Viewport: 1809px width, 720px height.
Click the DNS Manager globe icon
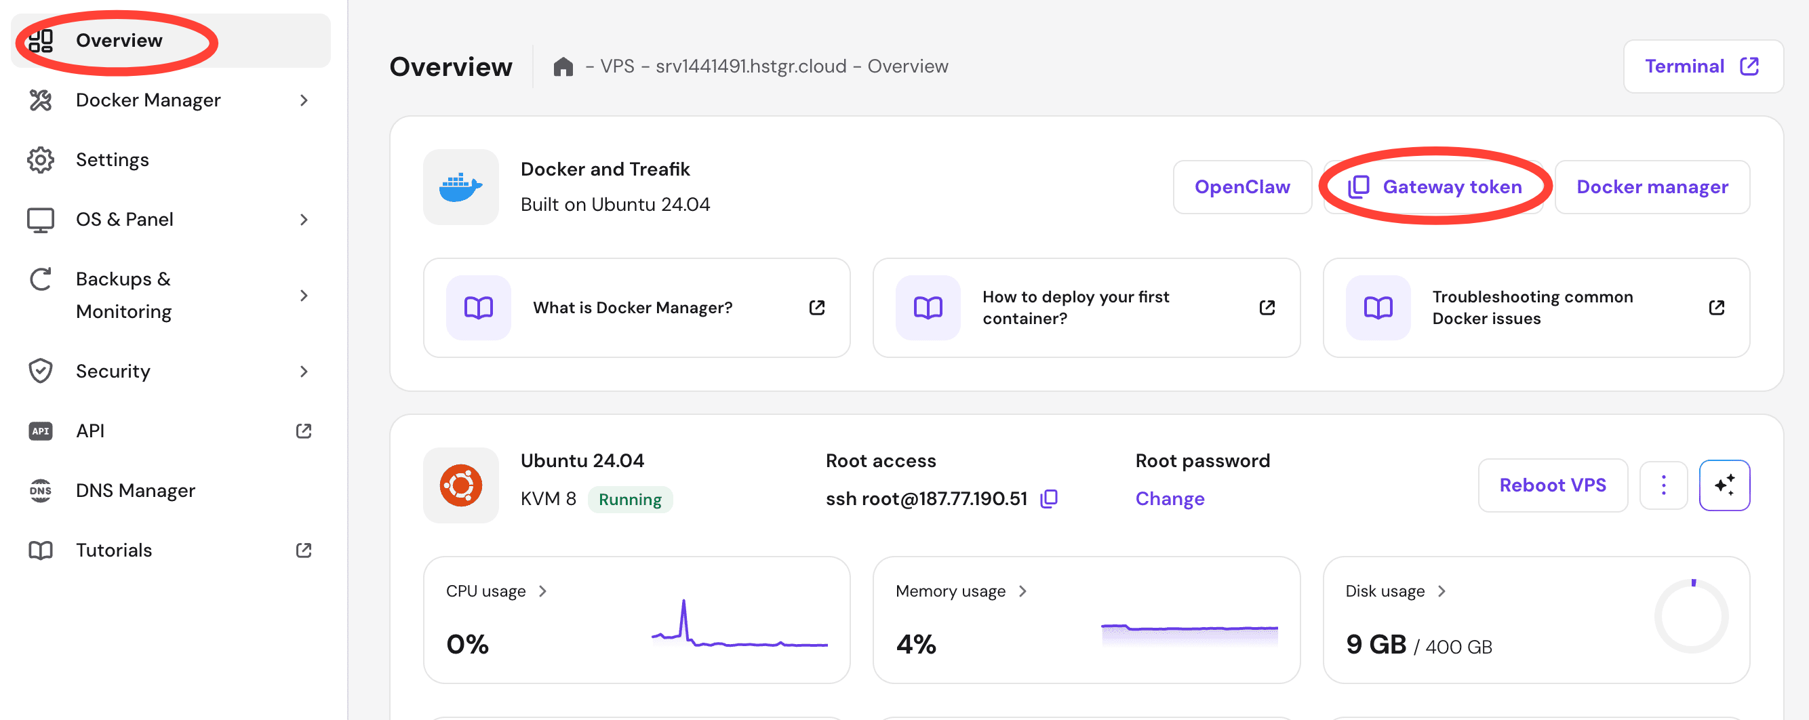click(x=41, y=490)
